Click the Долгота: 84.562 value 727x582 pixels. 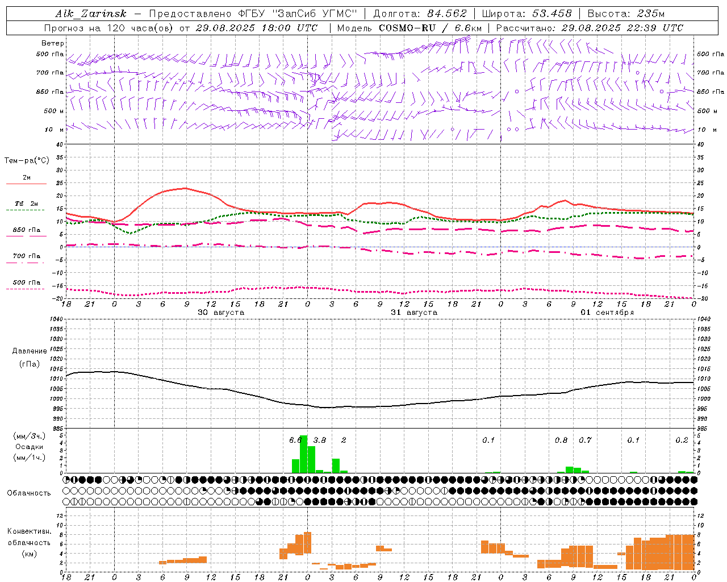pyautogui.click(x=420, y=14)
